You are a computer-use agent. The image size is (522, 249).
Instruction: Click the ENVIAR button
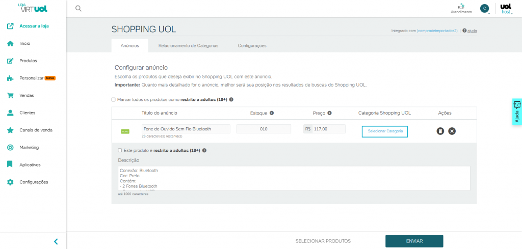pyautogui.click(x=414, y=241)
